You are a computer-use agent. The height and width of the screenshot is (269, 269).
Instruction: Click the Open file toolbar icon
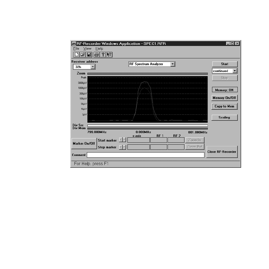(x=83, y=54)
